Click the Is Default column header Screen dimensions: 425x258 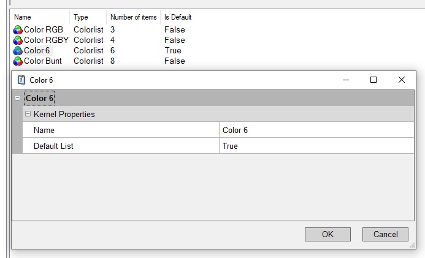pos(178,17)
